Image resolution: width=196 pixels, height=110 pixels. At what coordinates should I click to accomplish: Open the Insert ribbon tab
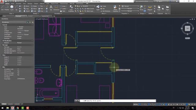coord(13,4)
